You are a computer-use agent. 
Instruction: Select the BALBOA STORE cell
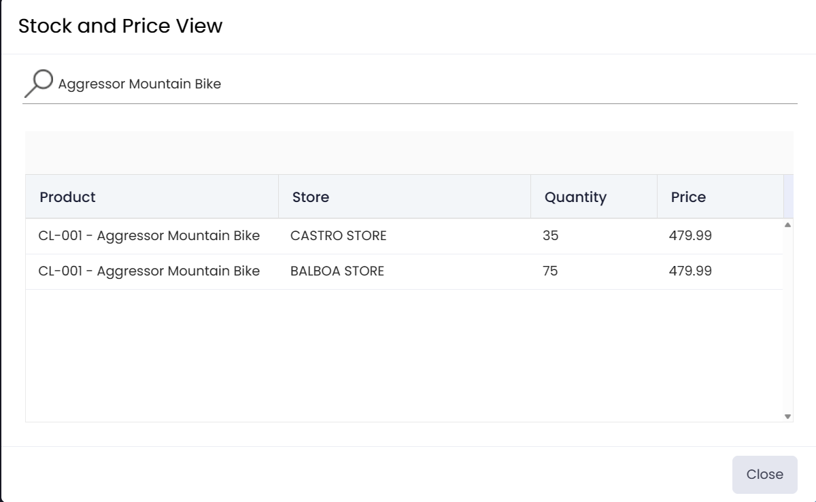(337, 271)
